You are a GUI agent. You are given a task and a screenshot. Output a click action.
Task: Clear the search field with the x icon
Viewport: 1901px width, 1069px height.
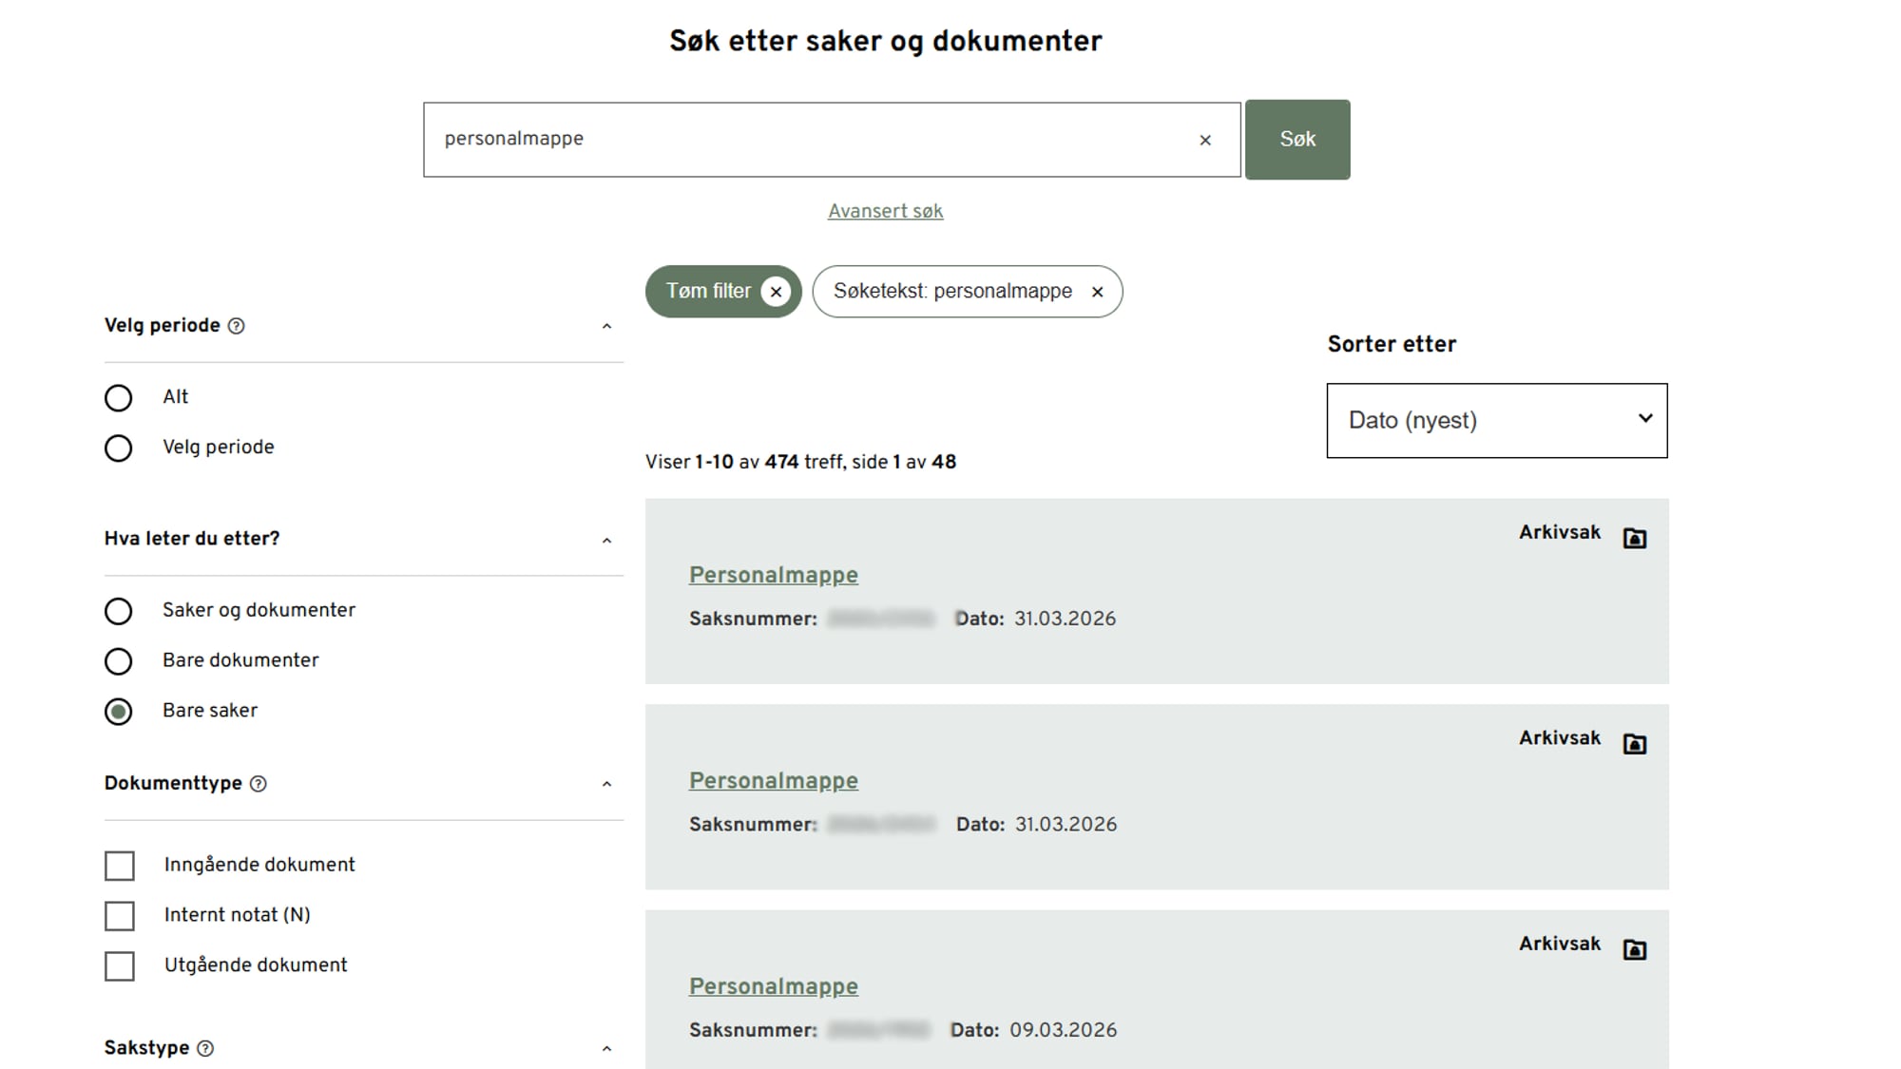coord(1205,140)
